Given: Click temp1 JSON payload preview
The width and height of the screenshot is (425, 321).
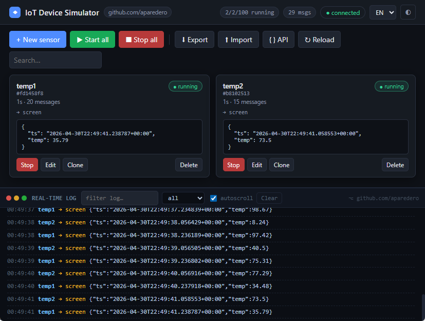Looking at the screenshot, I should coord(109,137).
